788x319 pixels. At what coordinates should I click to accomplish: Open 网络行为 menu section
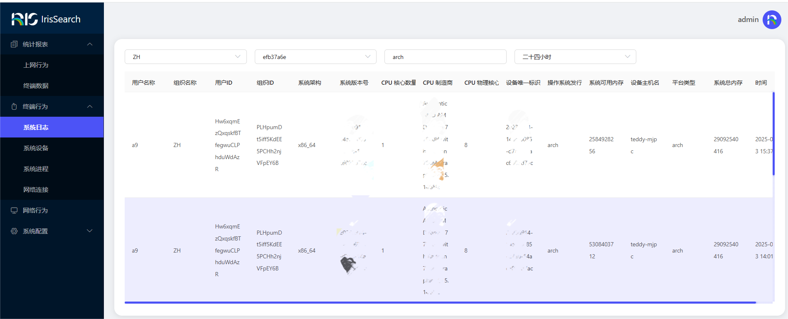pos(52,210)
